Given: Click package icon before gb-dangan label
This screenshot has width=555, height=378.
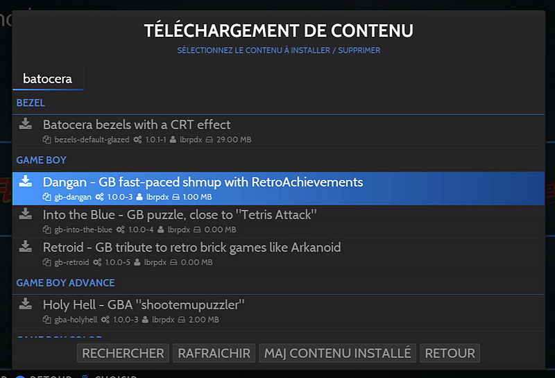Looking at the screenshot, I should pyautogui.click(x=46, y=197).
